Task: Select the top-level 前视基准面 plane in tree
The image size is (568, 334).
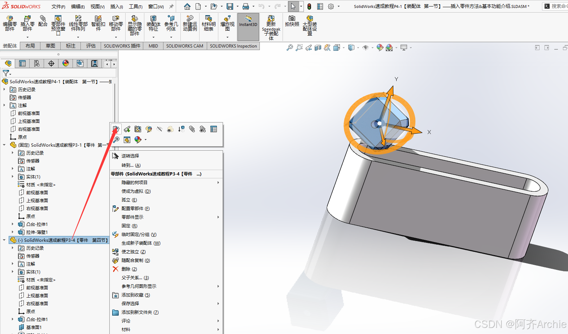Action: click(29, 113)
